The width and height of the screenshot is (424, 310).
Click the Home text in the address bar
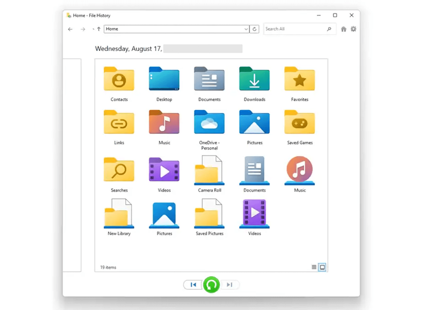point(112,29)
